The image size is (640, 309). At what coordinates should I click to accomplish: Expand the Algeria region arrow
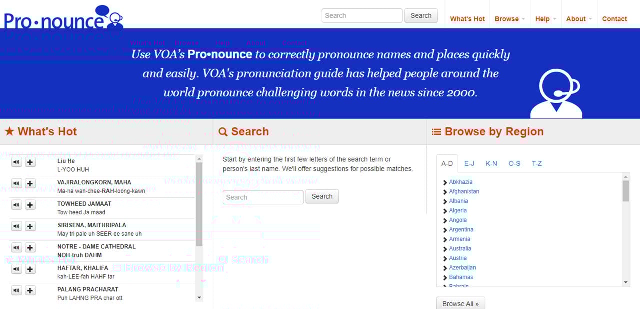pyautogui.click(x=445, y=211)
